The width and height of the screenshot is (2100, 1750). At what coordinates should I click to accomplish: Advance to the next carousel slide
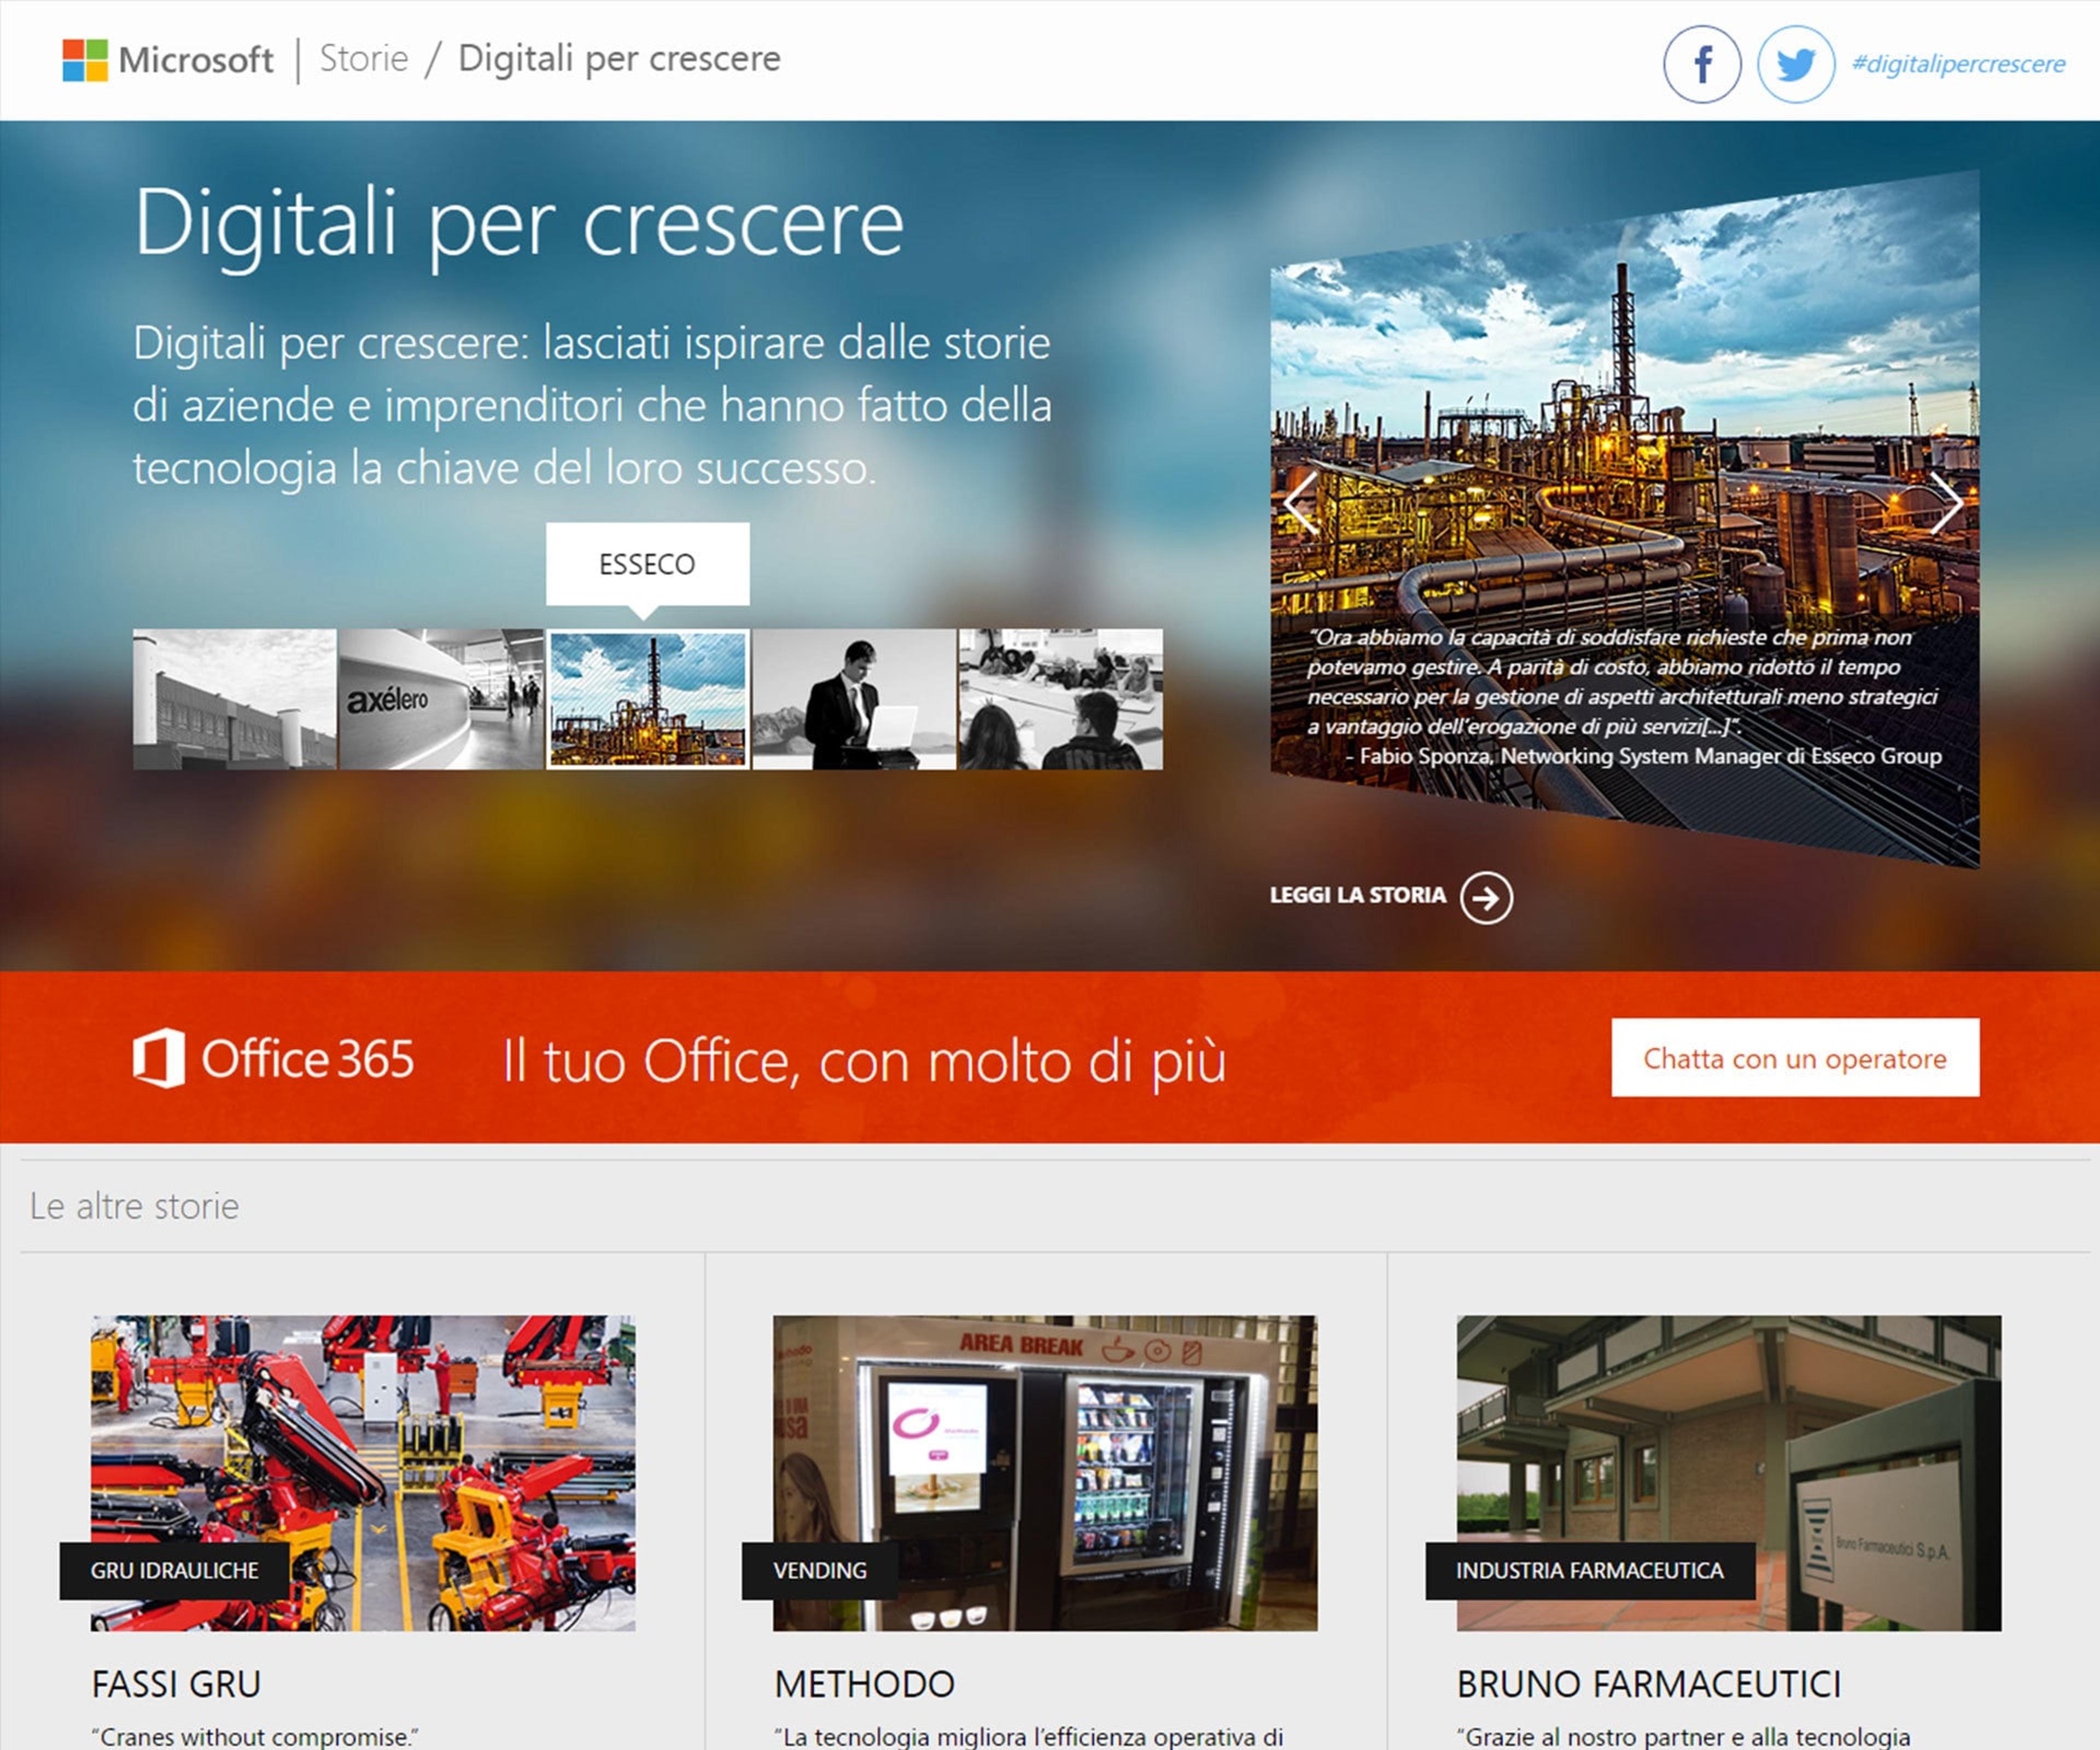[x=1946, y=502]
